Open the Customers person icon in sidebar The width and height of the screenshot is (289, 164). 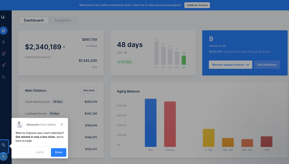(3, 42)
